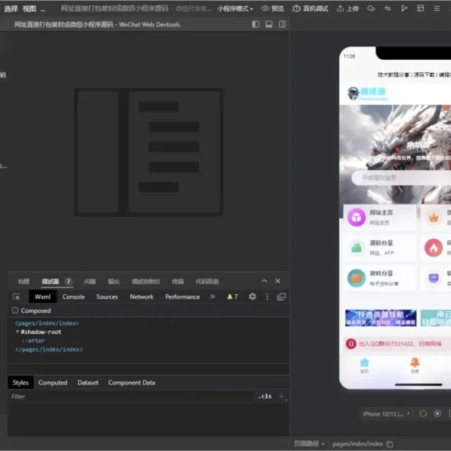Tap the 网站主页 card in simulator

point(379,218)
